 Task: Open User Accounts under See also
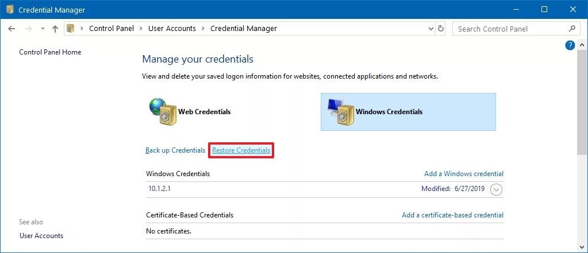pos(41,236)
